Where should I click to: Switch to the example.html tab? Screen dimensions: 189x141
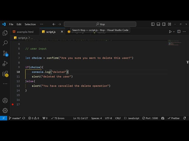pyautogui.click(x=25, y=32)
